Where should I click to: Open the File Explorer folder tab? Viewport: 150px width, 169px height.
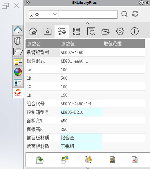point(18,51)
